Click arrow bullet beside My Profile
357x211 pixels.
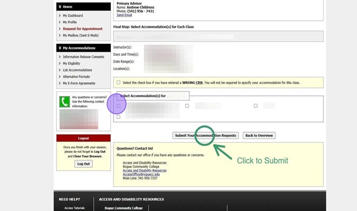(x=59, y=22)
